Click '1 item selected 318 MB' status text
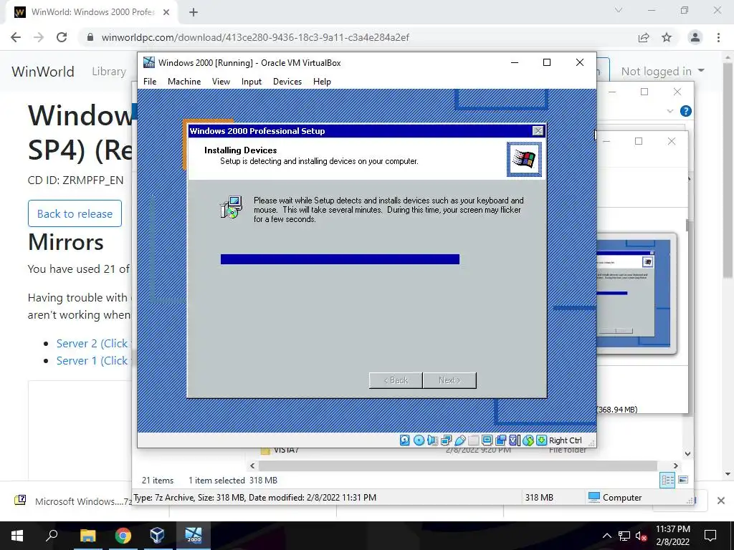Screen dimensions: 734x550 pos(233,481)
